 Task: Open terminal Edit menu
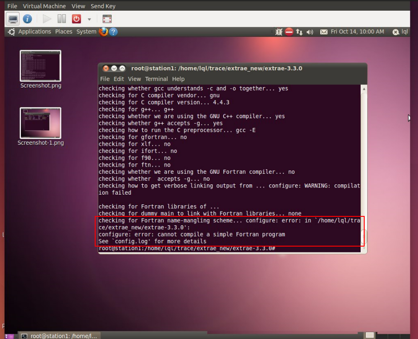click(x=119, y=79)
